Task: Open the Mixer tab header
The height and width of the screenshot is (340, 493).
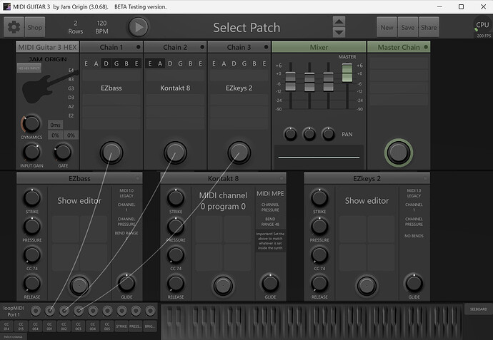Action: [x=318, y=48]
